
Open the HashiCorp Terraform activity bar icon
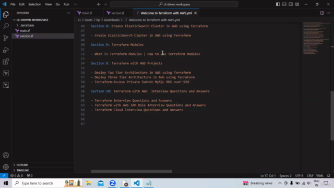[x=6, y=73]
